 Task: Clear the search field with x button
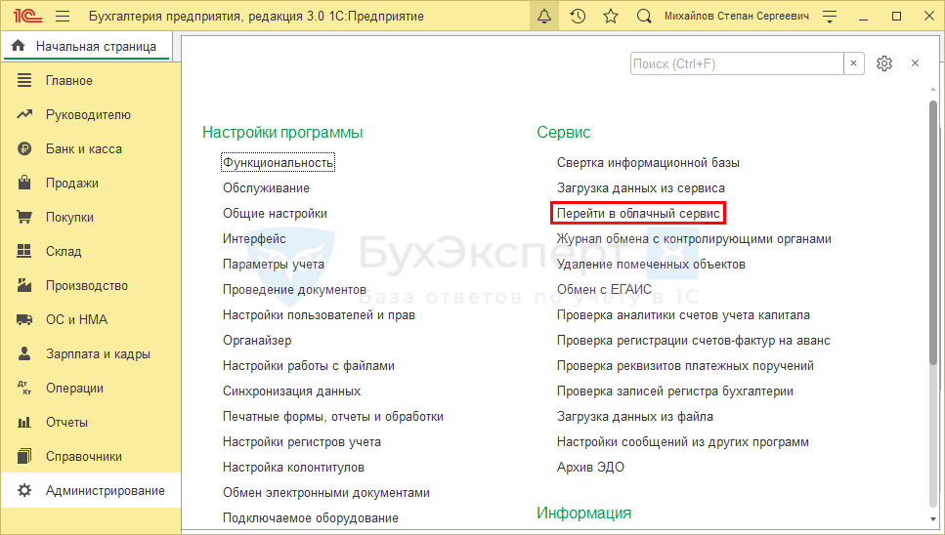click(853, 63)
